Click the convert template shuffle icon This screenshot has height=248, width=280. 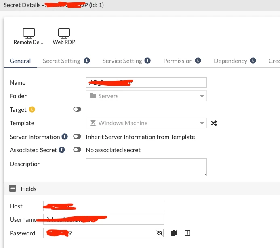214,123
